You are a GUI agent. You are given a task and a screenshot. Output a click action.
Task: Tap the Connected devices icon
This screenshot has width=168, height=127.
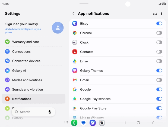coord(7,61)
